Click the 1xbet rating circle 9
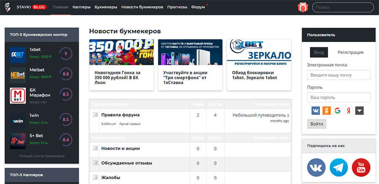Image resolution: width=379 pixels, height=184 pixels. [x=66, y=53]
